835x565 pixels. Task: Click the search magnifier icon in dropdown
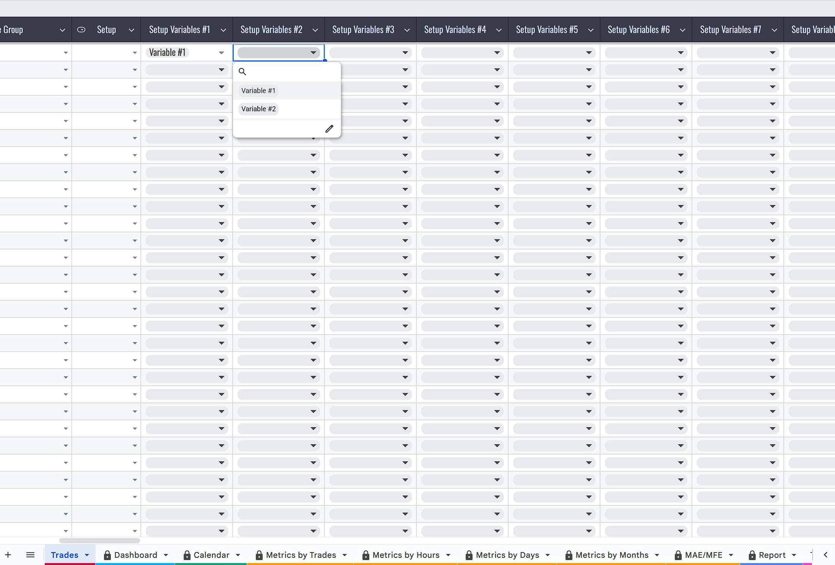coord(242,71)
